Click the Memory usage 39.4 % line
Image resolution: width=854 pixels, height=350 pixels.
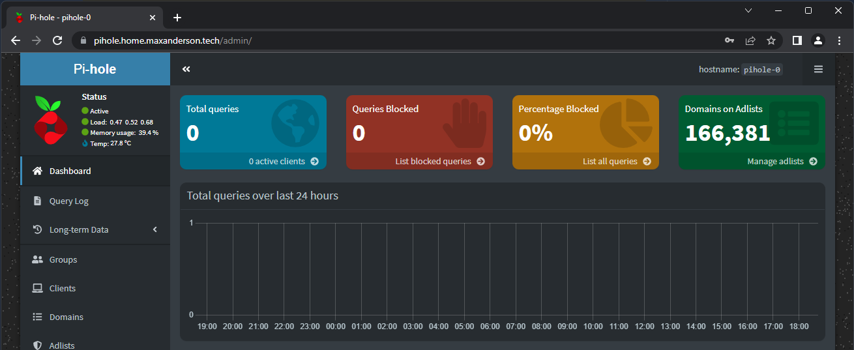click(x=120, y=132)
